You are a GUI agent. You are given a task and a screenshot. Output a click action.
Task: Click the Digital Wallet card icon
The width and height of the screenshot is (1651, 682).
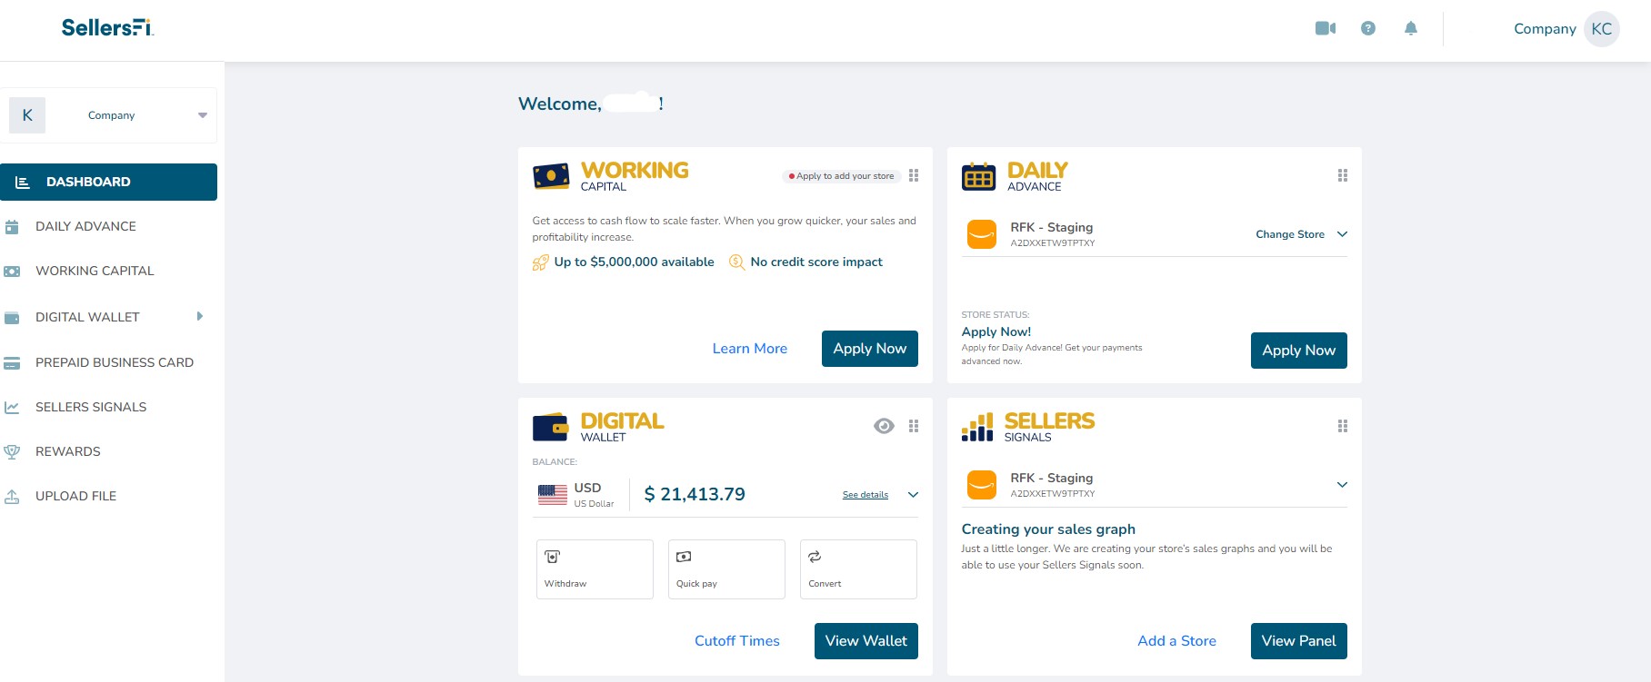click(551, 427)
